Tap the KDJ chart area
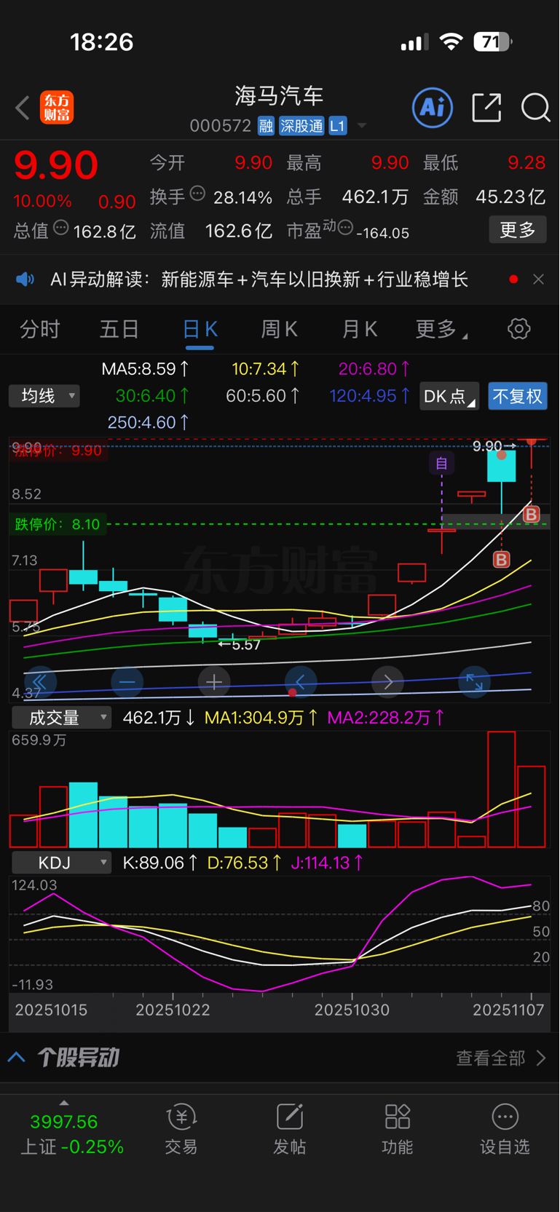560x1212 pixels. point(280,935)
